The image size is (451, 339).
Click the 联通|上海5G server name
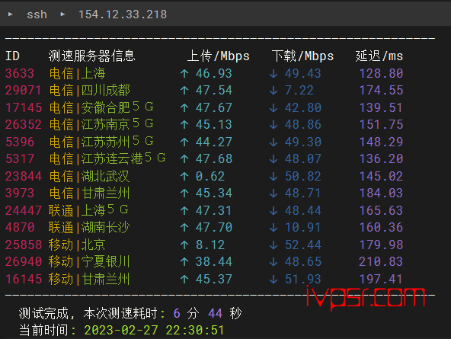click(88, 210)
